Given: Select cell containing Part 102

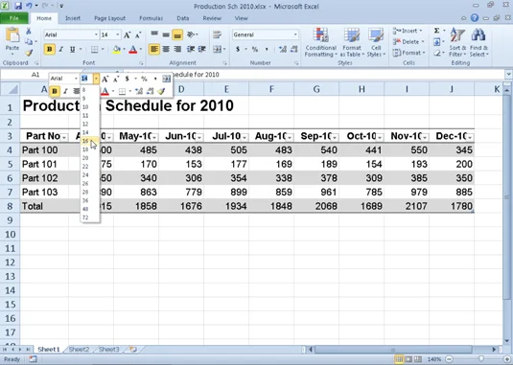Looking at the screenshot, I should point(44,178).
